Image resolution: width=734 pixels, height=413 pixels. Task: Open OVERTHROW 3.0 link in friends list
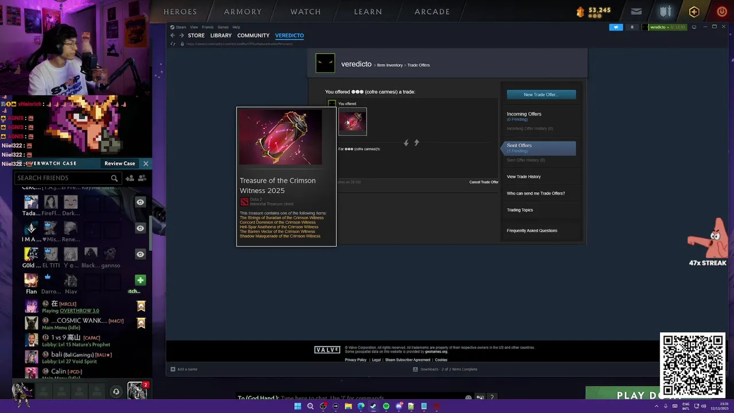79,311
